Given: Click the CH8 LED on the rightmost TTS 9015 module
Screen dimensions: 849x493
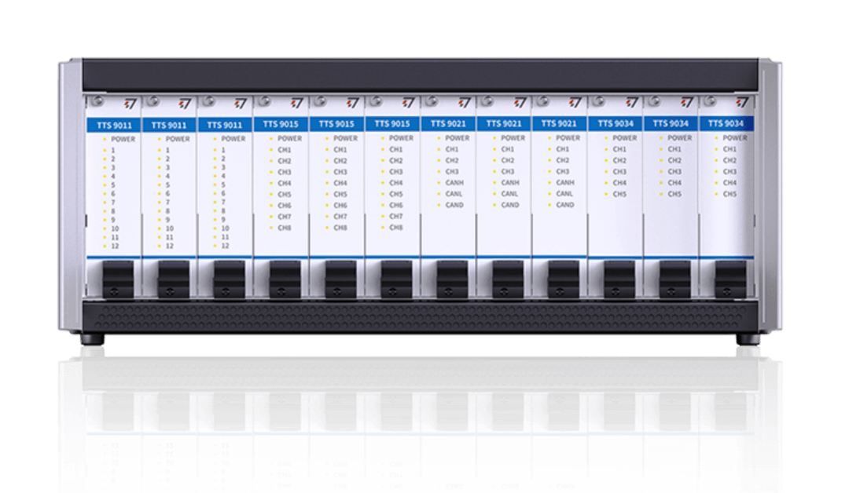Looking at the screenshot, I should pos(383,228).
